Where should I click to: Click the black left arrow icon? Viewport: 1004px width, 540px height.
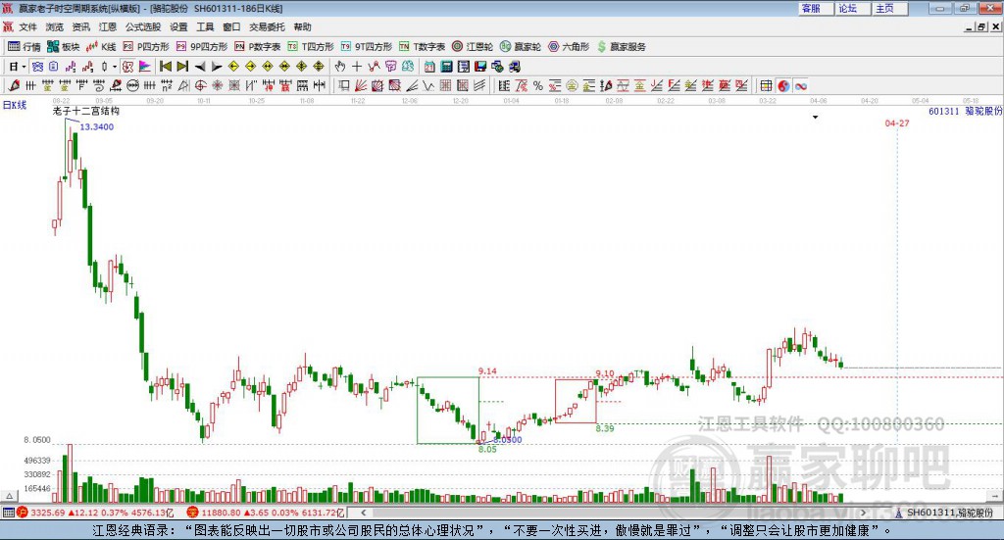click(200, 67)
